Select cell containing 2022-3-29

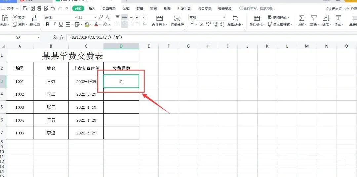pos(86,94)
